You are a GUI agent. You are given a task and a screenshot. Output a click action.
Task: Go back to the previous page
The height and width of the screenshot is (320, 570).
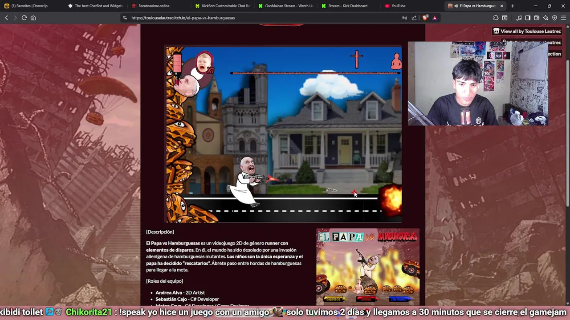(x=7, y=18)
